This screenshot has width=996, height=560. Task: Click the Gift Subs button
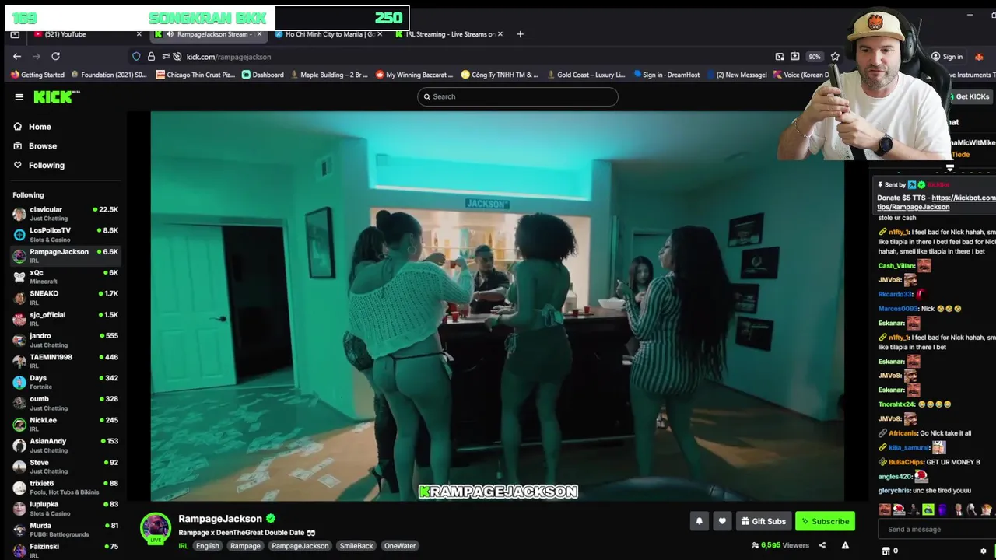[x=763, y=521]
